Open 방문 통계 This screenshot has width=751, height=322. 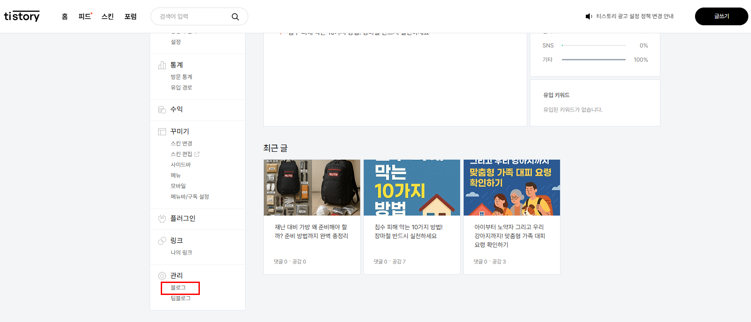(182, 77)
